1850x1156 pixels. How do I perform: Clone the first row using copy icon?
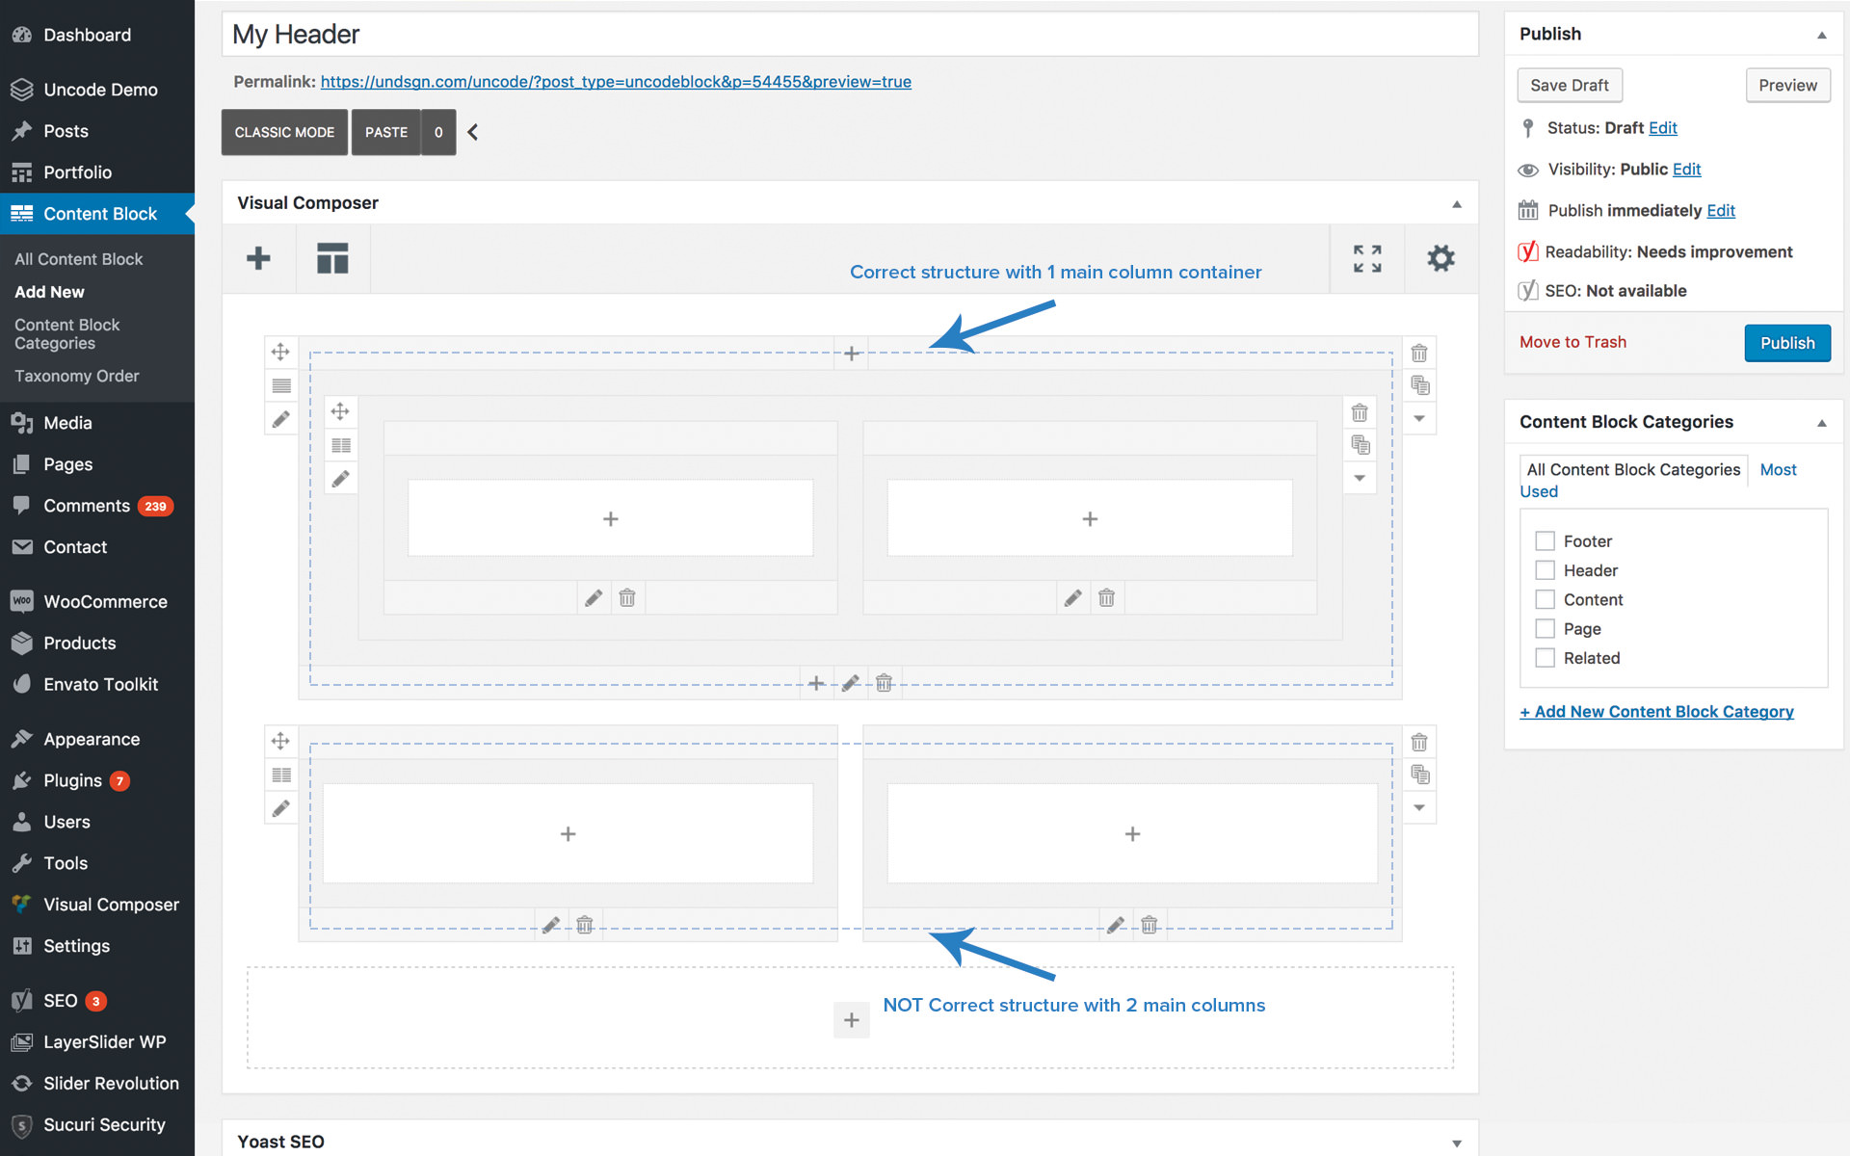click(x=1419, y=385)
